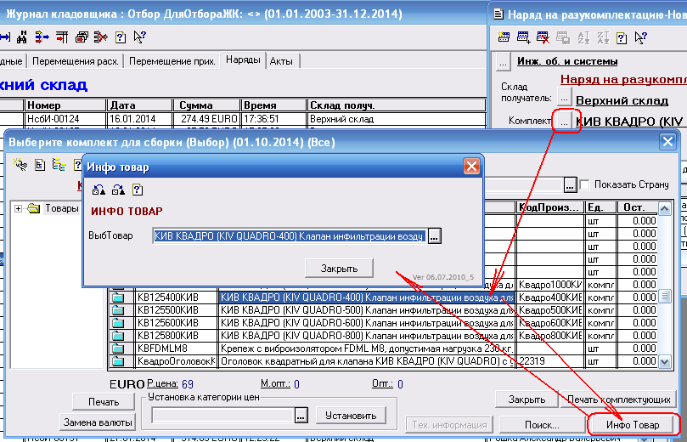Open help document icon in Журнал кладовщика toolbar
This screenshot has height=442, width=687.
(121, 37)
